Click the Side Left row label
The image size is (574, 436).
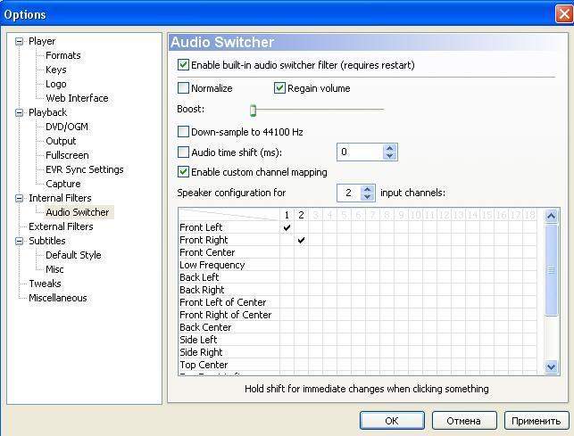[x=198, y=340]
